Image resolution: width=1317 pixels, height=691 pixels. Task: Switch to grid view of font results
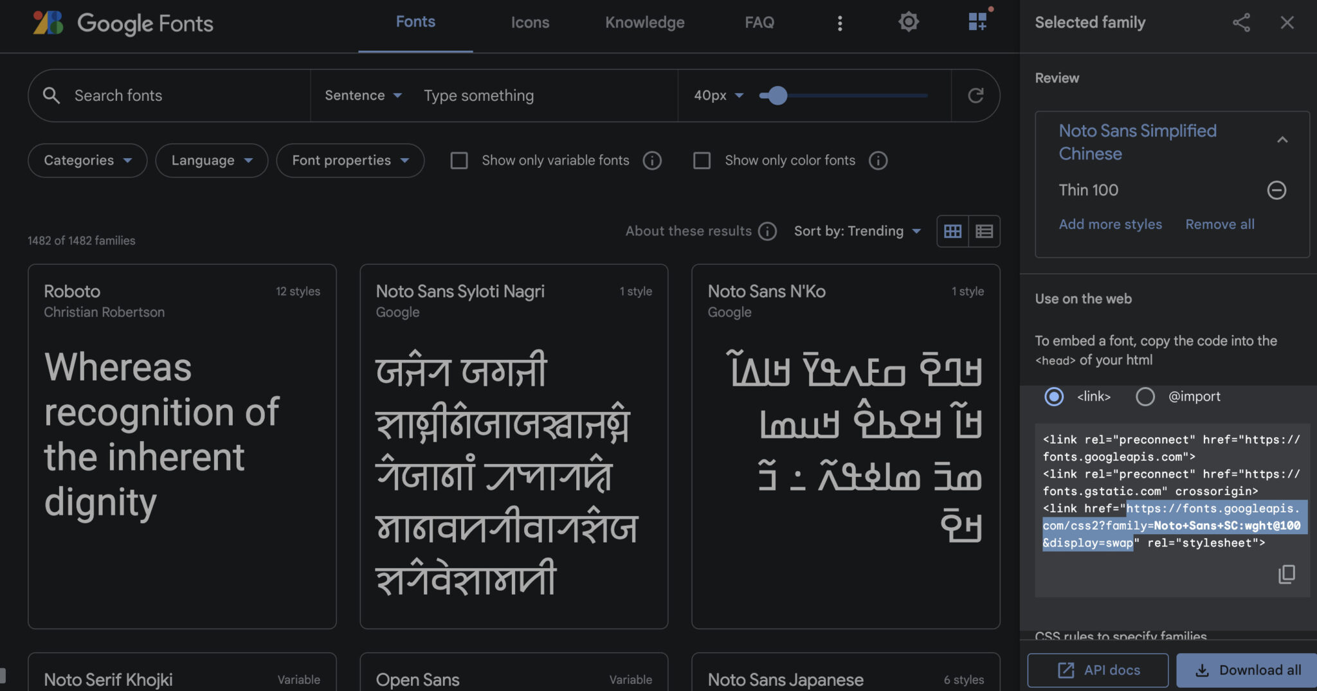(x=953, y=231)
